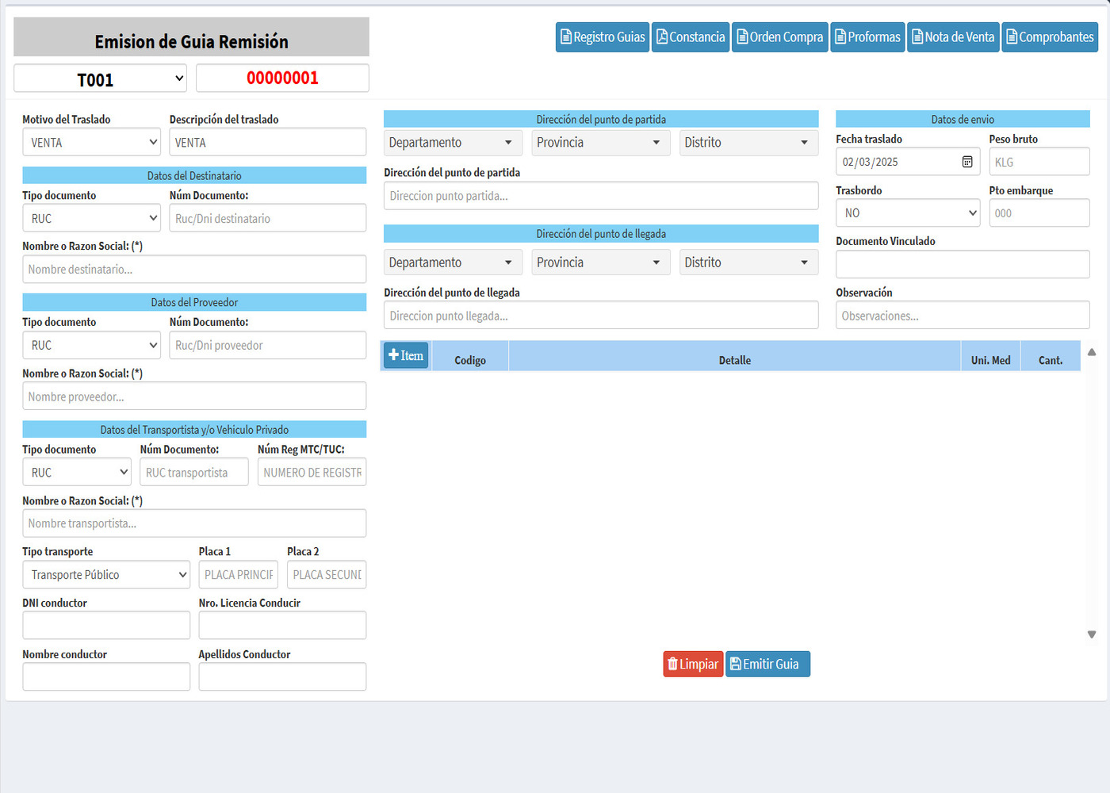Open Nota de Venta
This screenshot has height=793, width=1110.
pos(953,37)
